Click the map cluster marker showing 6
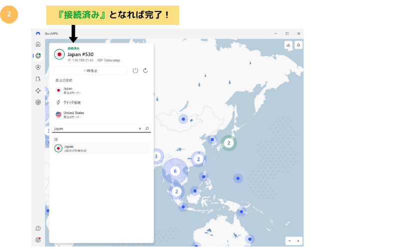399x249 pixels. click(175, 171)
